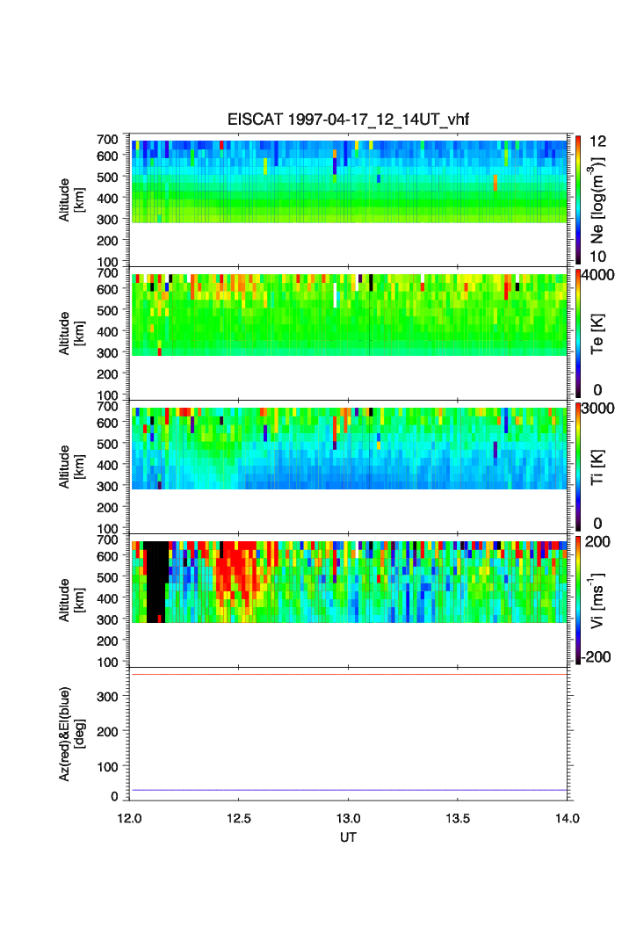This screenshot has width=622, height=934.
Task: Click the UT x-axis label
Action: click(x=348, y=837)
